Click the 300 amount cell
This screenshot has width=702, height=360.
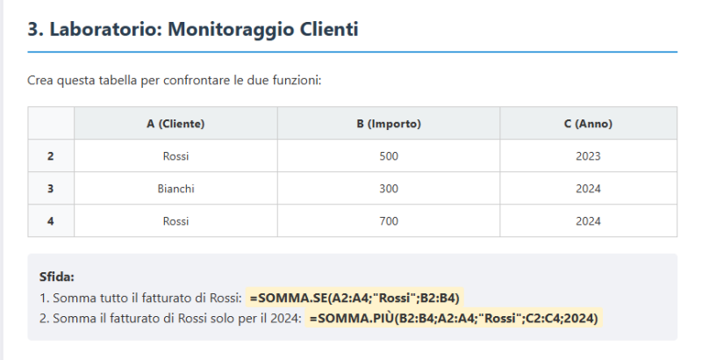pos(389,189)
